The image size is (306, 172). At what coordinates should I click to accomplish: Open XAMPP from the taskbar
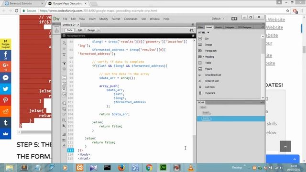[80, 167]
